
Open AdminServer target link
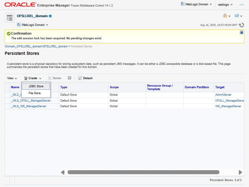pos(223,95)
